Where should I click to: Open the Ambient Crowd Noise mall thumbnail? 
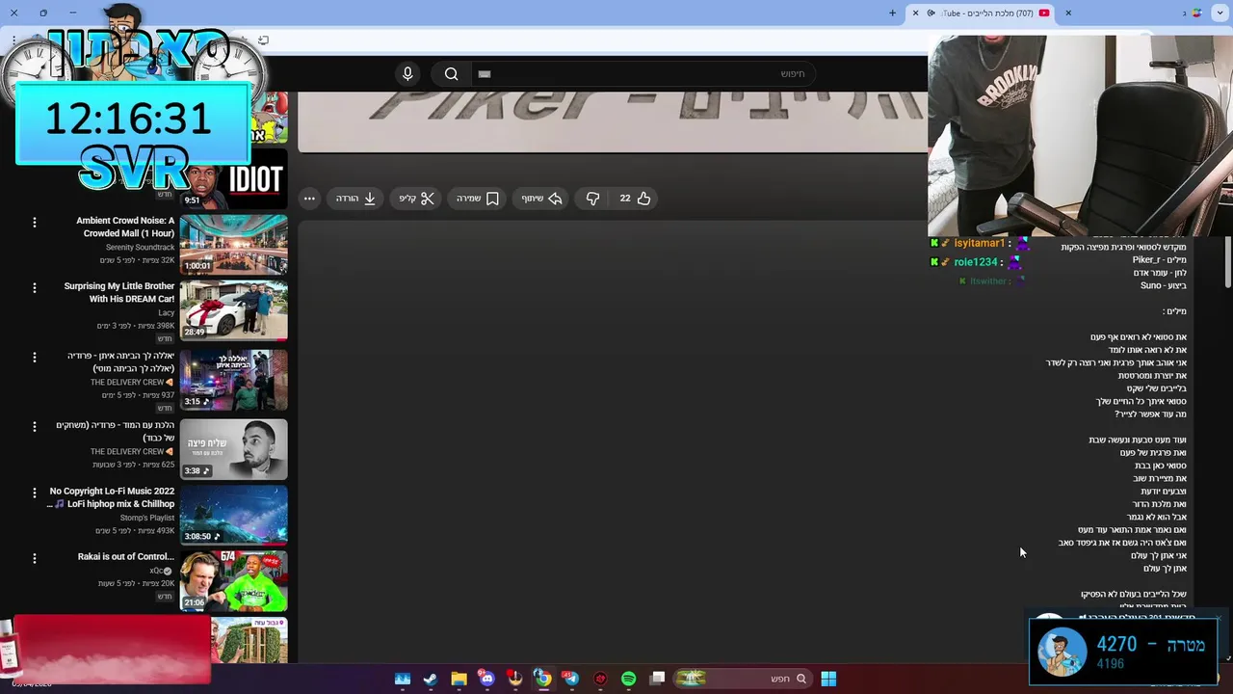[x=233, y=245]
